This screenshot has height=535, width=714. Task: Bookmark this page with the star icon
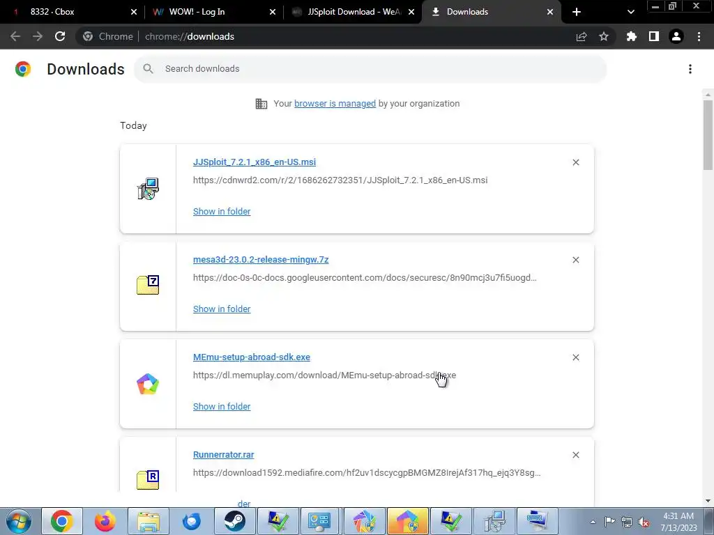point(604,36)
